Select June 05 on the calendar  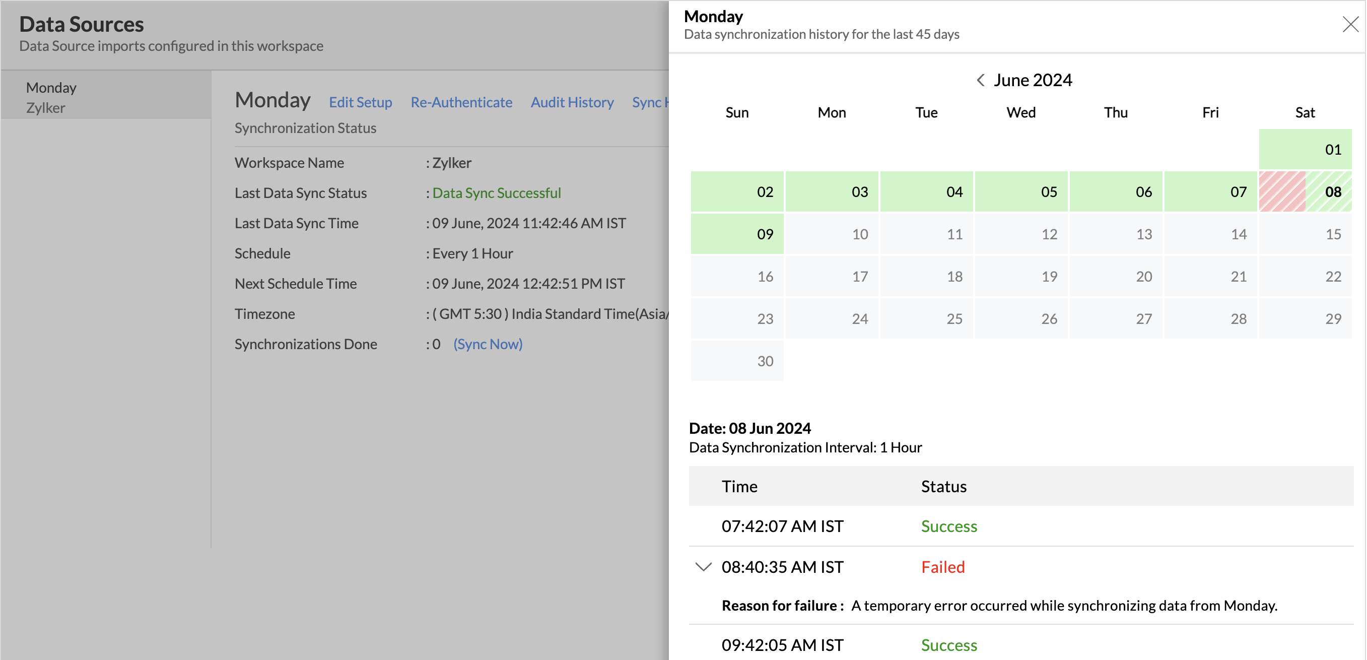[1021, 191]
